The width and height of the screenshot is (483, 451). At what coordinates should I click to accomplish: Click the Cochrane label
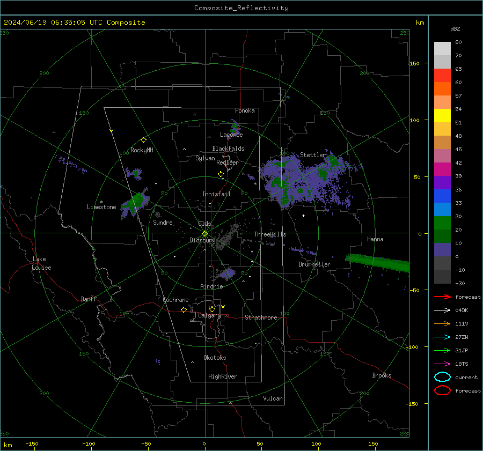pyautogui.click(x=175, y=300)
